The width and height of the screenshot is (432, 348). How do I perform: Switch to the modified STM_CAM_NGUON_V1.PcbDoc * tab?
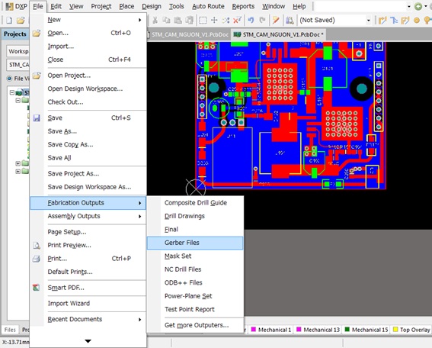click(x=279, y=35)
